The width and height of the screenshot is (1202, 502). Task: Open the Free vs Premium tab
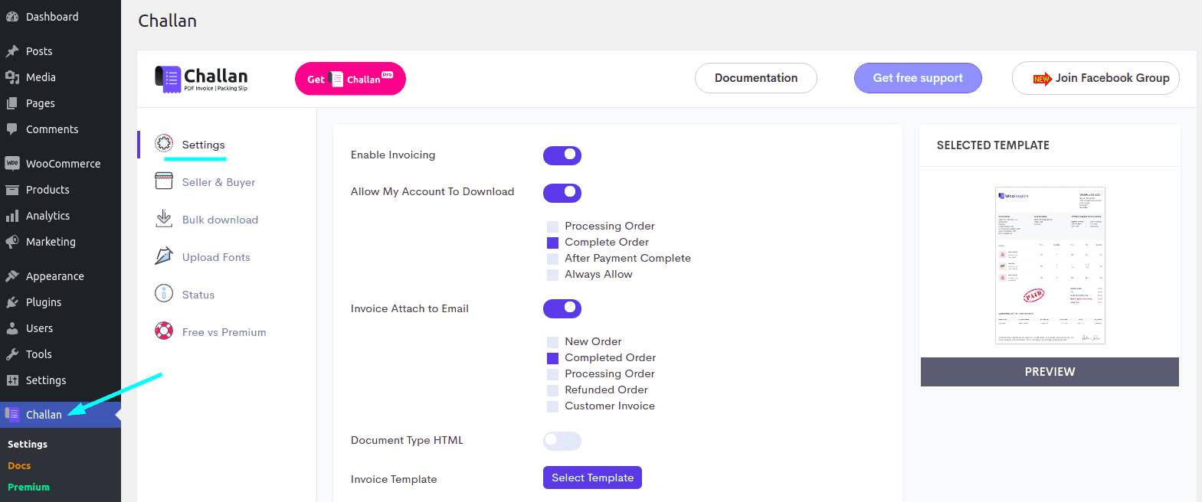(x=224, y=332)
